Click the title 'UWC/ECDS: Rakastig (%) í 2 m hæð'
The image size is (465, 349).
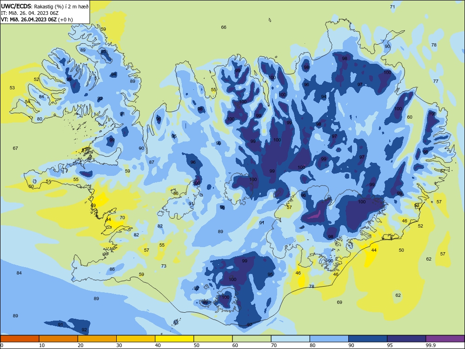(45, 6)
